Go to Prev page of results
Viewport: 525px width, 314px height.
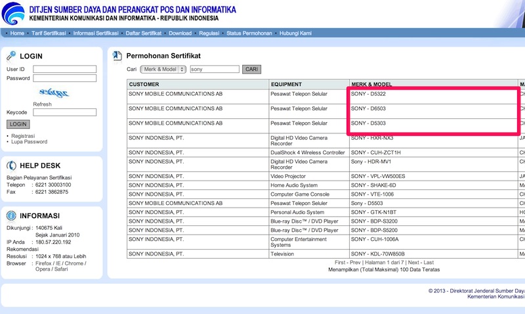coord(355,263)
